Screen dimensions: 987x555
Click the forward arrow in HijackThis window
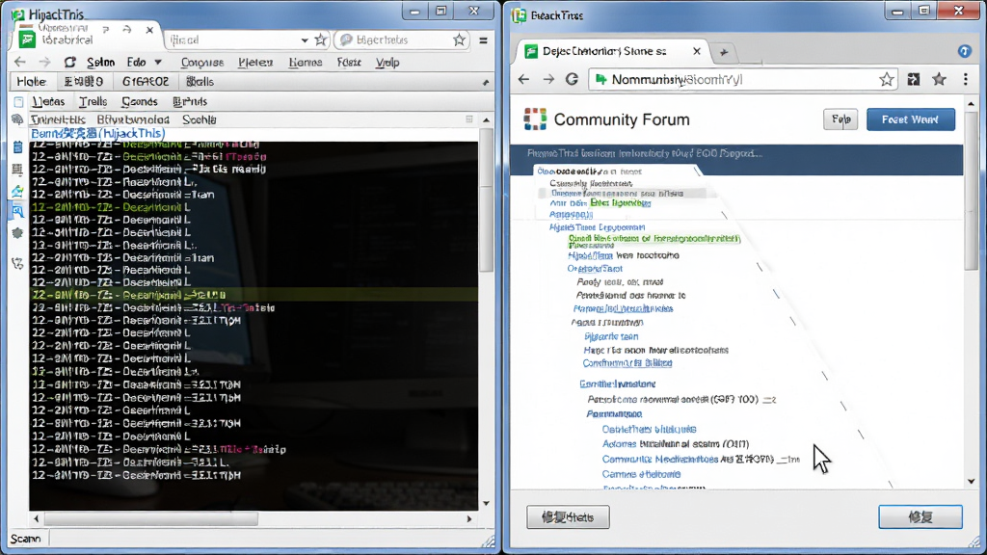point(44,62)
